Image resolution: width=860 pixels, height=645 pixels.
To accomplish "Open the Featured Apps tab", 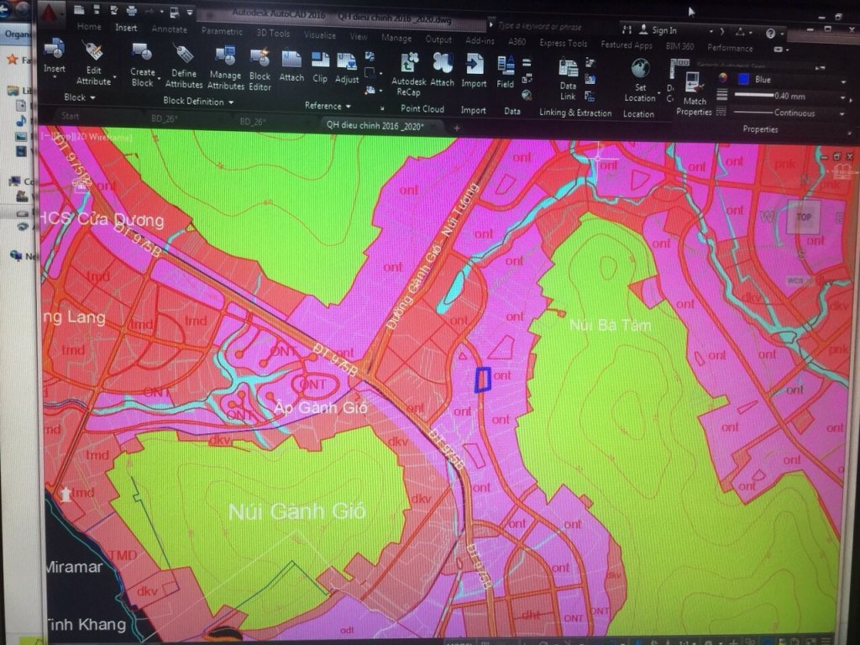I will [627, 45].
